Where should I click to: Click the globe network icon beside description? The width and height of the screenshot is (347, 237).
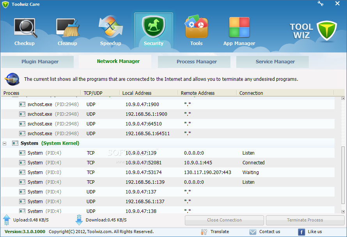pyautogui.click(x=12, y=79)
